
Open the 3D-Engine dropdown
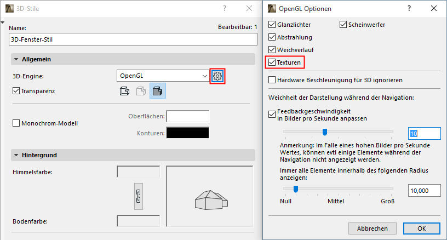(163, 76)
